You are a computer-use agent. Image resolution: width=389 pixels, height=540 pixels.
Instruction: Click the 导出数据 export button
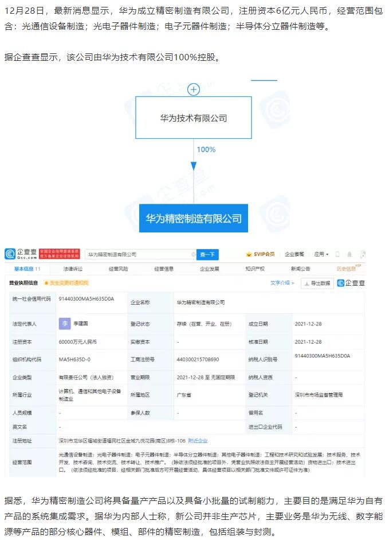tap(317, 283)
